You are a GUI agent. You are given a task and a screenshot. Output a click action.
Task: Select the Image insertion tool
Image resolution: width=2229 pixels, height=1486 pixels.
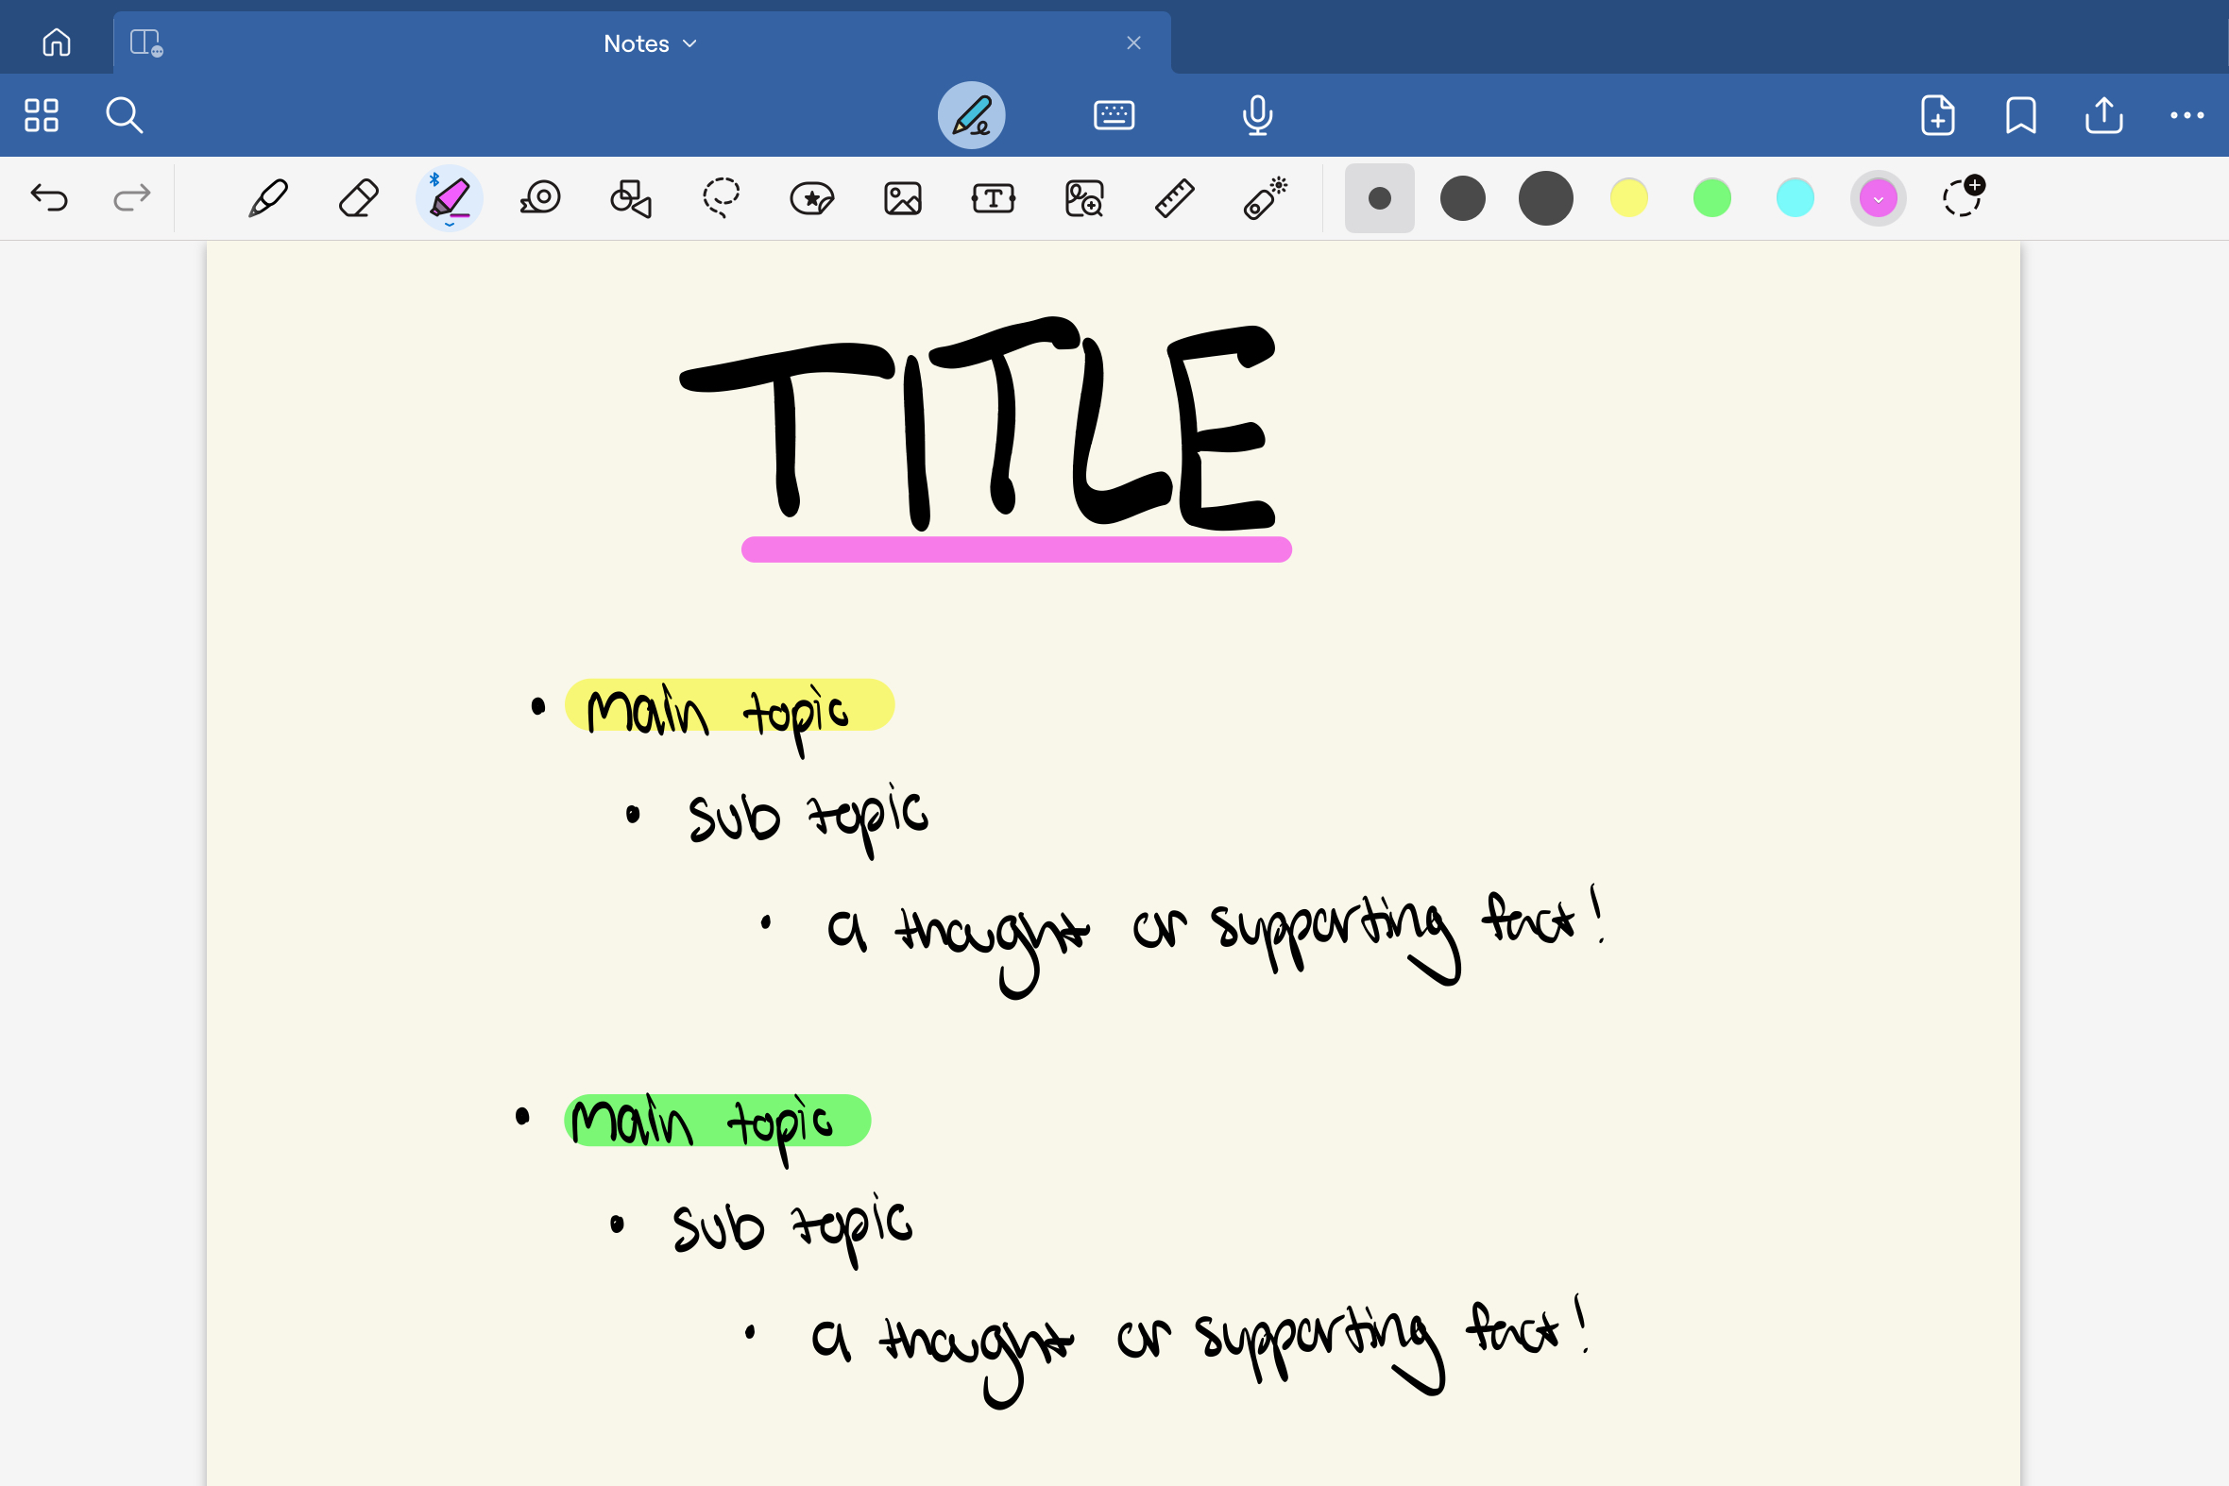click(x=904, y=197)
